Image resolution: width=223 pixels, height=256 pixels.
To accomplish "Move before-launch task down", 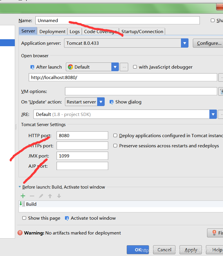I will click(59, 196).
